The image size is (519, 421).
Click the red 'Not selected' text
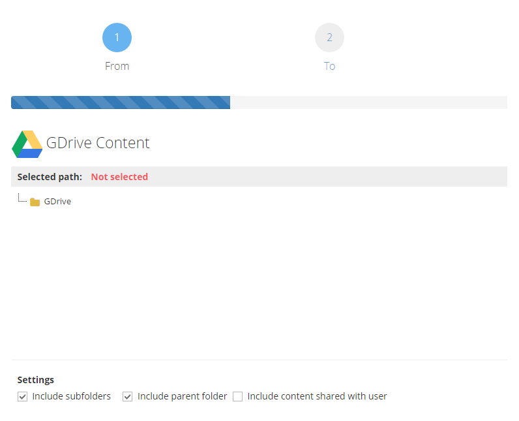119,177
